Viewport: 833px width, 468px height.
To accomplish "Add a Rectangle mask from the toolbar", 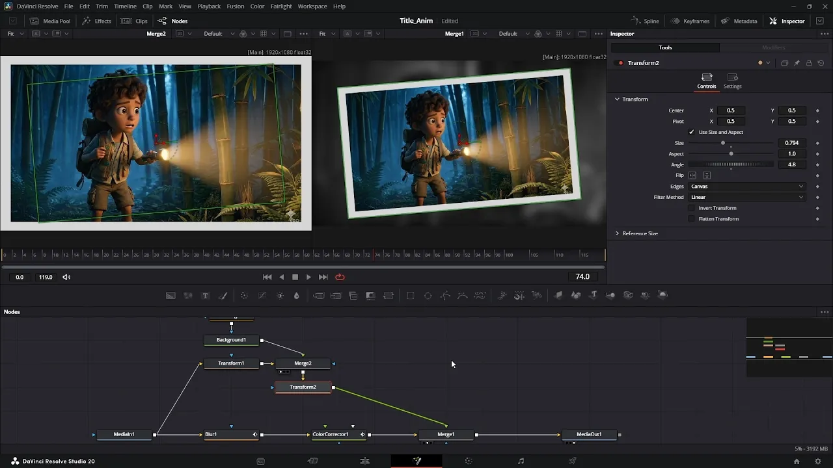I will (411, 295).
